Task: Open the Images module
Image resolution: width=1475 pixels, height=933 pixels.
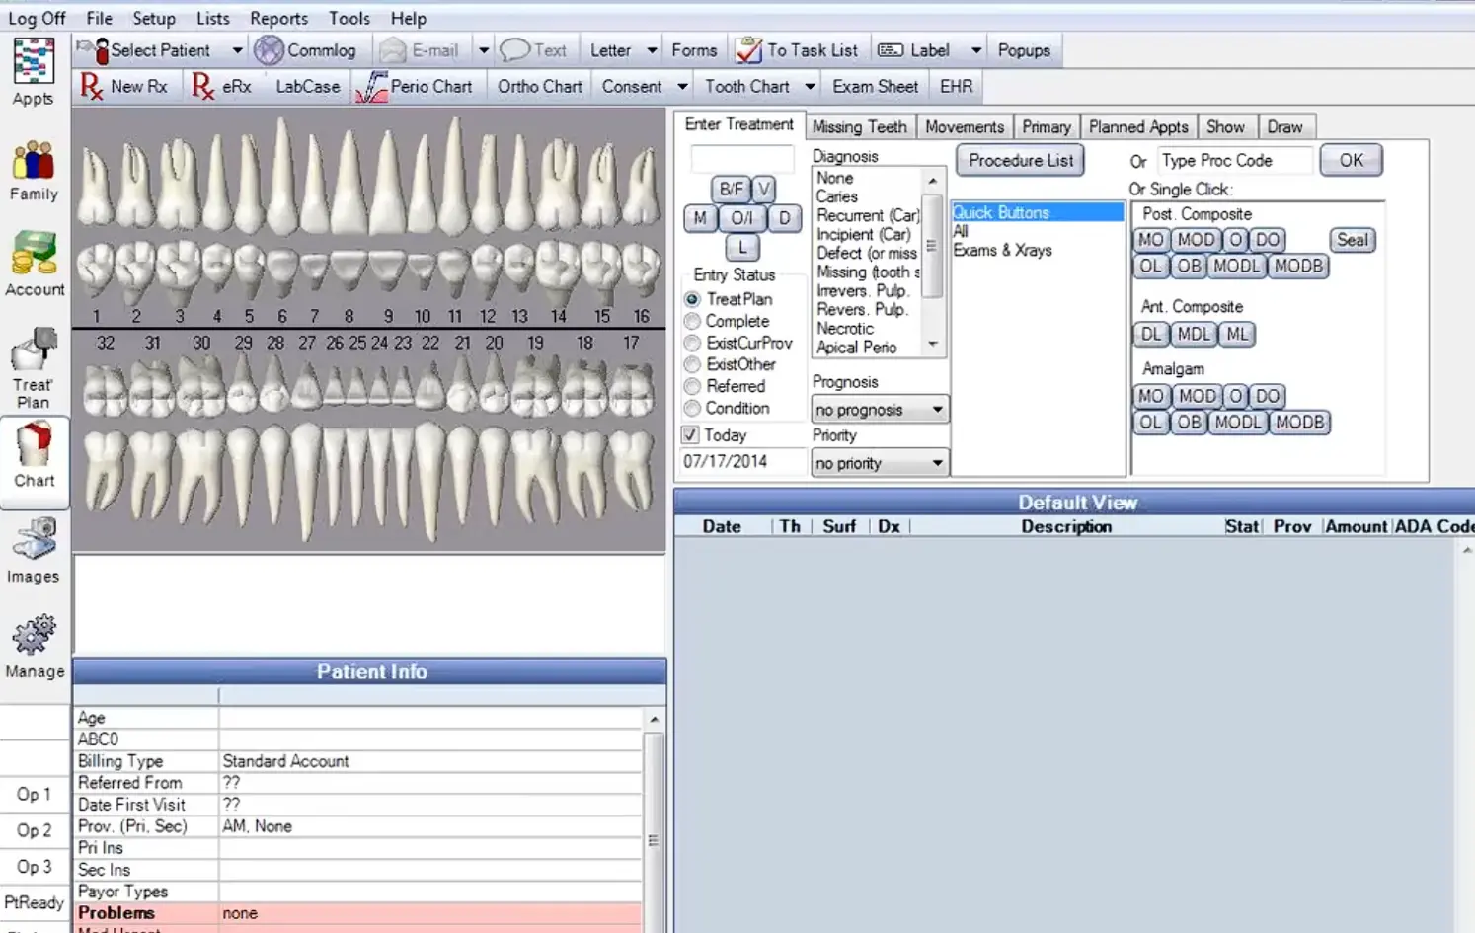Action: point(35,550)
